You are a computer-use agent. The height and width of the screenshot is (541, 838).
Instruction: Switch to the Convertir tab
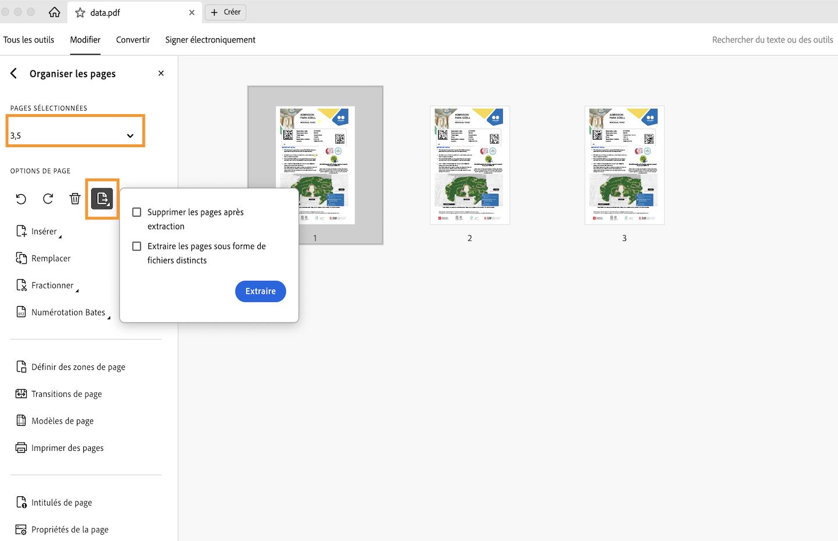(133, 40)
